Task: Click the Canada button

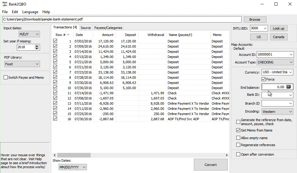Action: (x=278, y=37)
